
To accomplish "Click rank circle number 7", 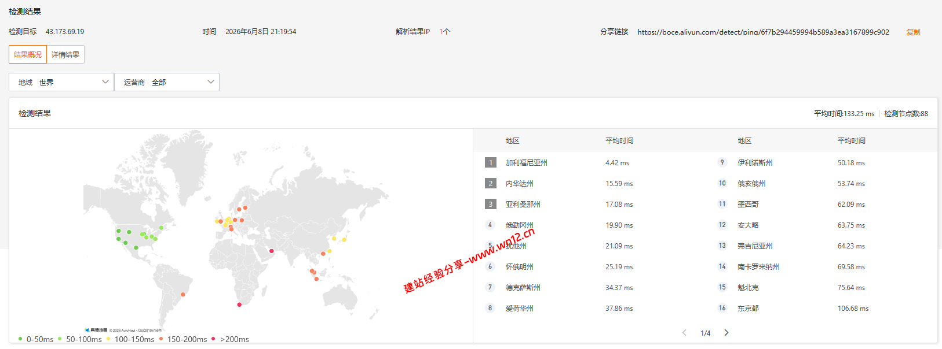I will click(490, 287).
